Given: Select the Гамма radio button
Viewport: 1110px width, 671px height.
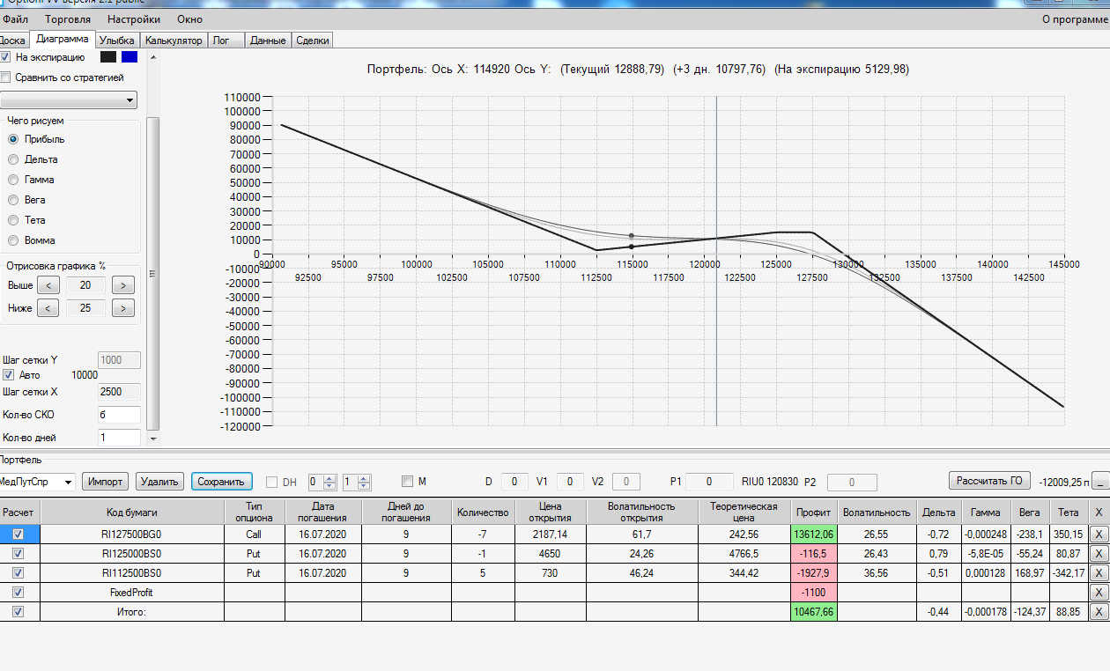Looking at the screenshot, I should (13, 180).
